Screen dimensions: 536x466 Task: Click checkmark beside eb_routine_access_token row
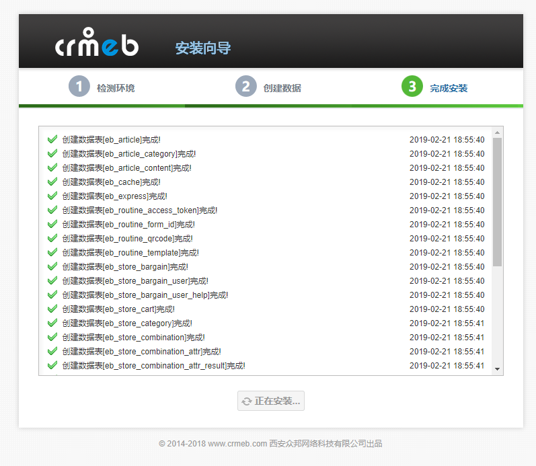[x=52, y=210]
